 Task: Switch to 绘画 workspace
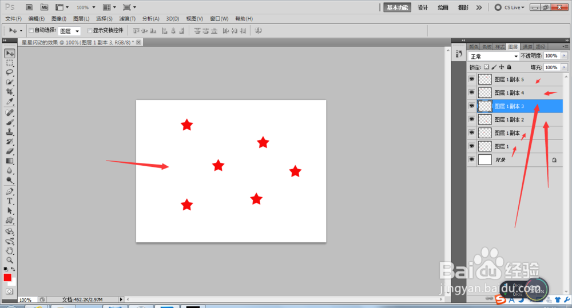(x=443, y=7)
